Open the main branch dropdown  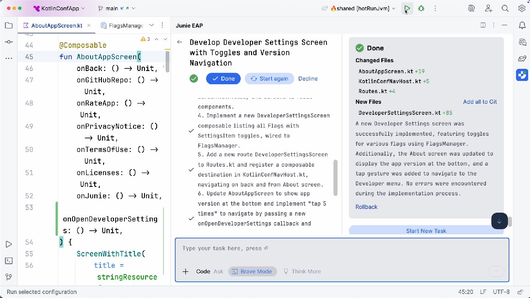[x=117, y=8]
